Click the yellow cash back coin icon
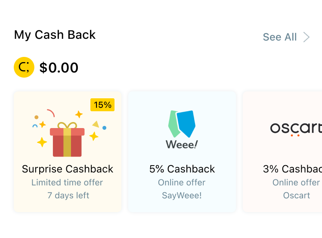This screenshot has width=322, height=238. pos(24,67)
